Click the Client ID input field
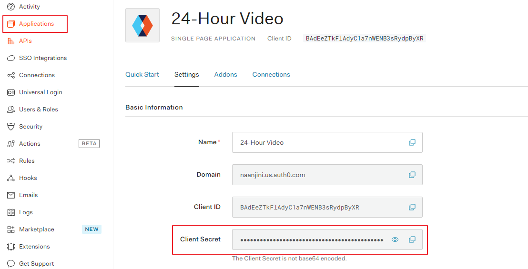Screen dimensions: 528x269 coord(327,207)
